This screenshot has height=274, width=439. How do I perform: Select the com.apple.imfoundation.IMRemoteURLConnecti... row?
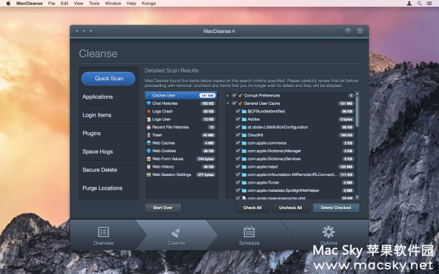(290, 175)
